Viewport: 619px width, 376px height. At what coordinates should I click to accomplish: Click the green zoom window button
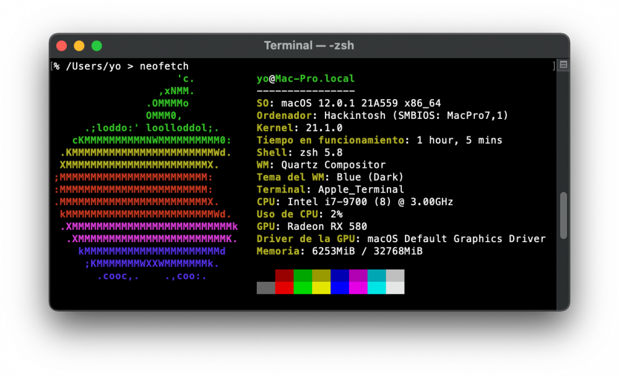click(97, 46)
